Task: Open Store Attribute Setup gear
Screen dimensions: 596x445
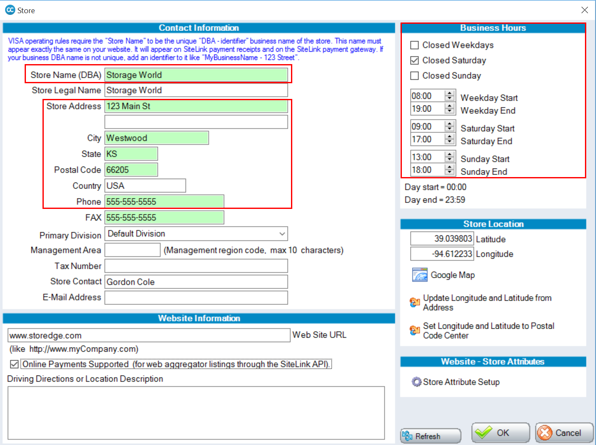Action: [416, 382]
